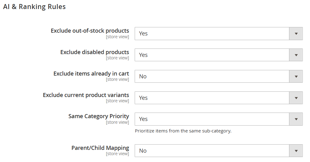Click the arrow icon for Same Category Priority
Screen dimensions: 310x162
click(x=296, y=119)
